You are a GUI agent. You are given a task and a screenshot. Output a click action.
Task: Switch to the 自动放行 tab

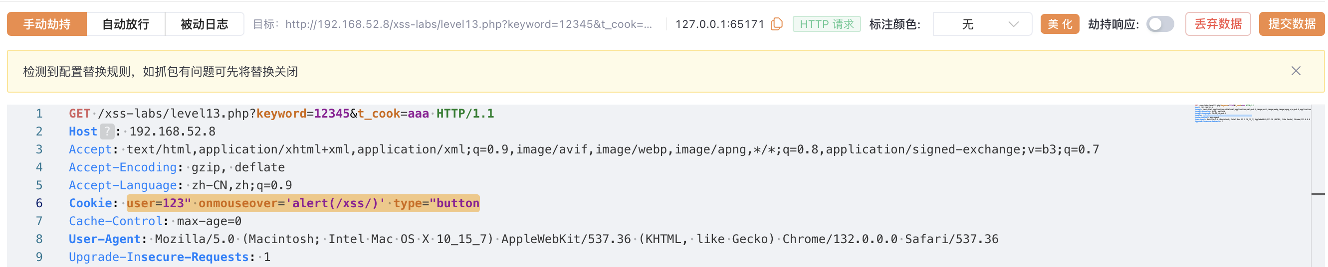point(125,24)
